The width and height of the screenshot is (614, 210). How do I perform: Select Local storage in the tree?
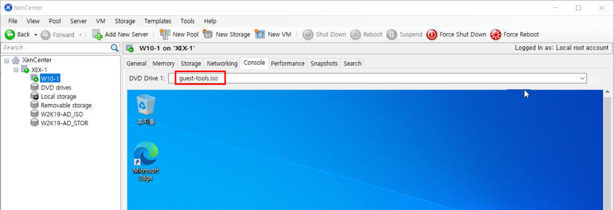point(59,97)
